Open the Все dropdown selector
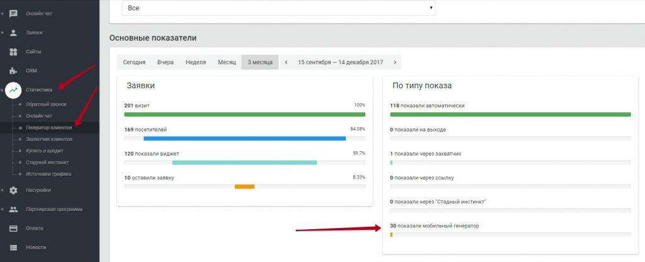This screenshot has height=262, width=645. point(278,8)
